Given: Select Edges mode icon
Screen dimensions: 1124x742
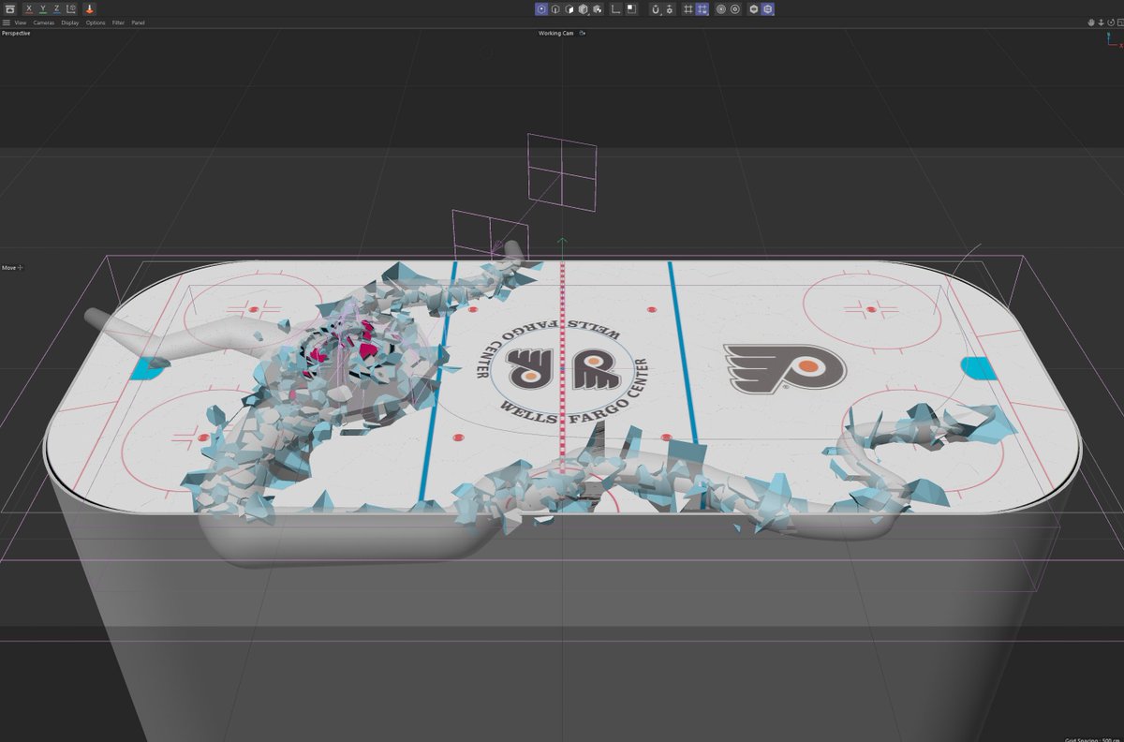Looking at the screenshot, I should pos(555,9).
